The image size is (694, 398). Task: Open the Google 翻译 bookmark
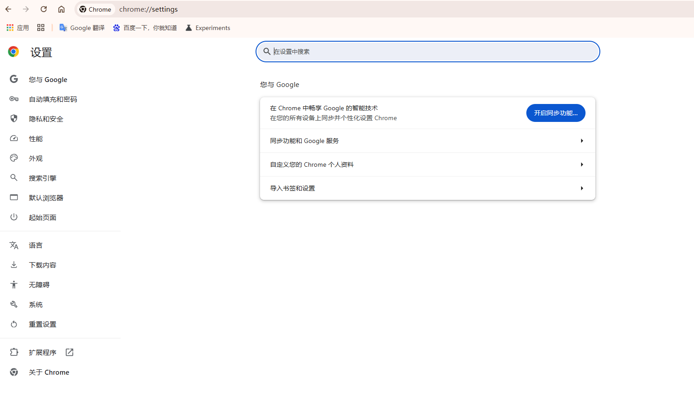pyautogui.click(x=82, y=28)
